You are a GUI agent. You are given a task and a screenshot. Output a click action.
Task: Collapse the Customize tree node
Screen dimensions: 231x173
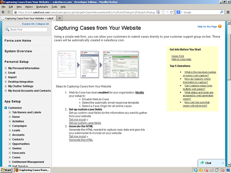[6, 108]
